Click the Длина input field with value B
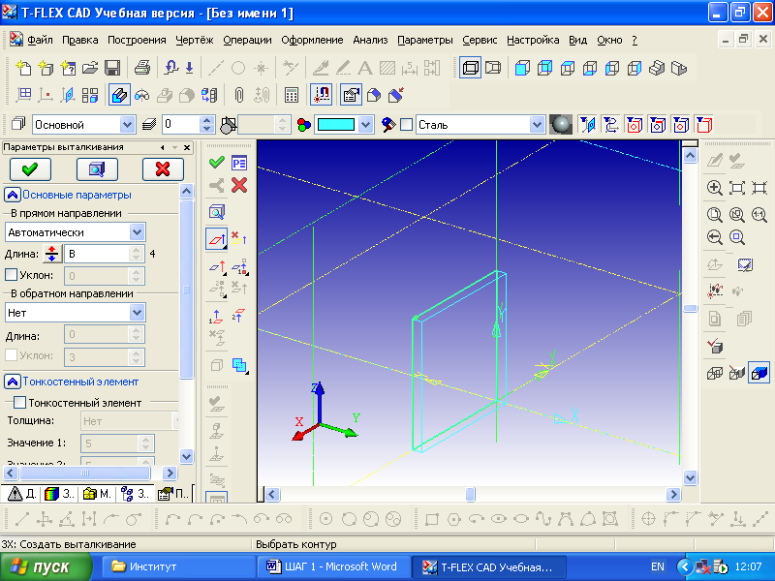The width and height of the screenshot is (775, 581). coord(98,254)
